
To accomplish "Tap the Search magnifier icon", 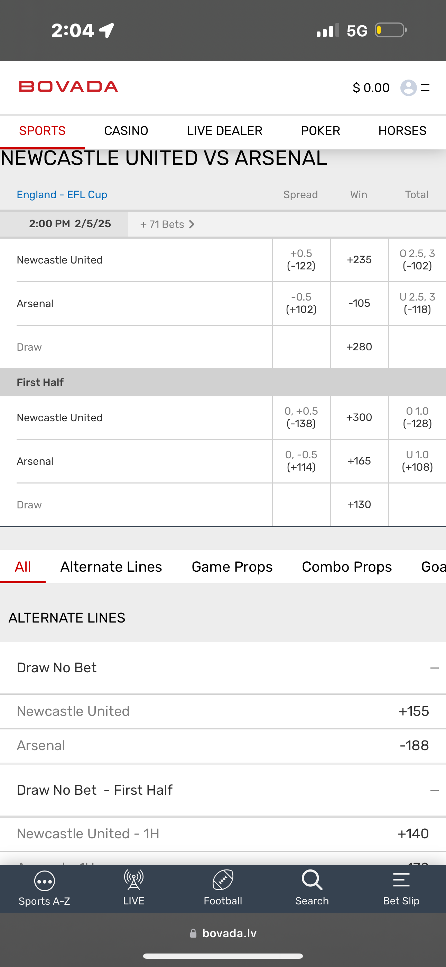I will pos(312,881).
